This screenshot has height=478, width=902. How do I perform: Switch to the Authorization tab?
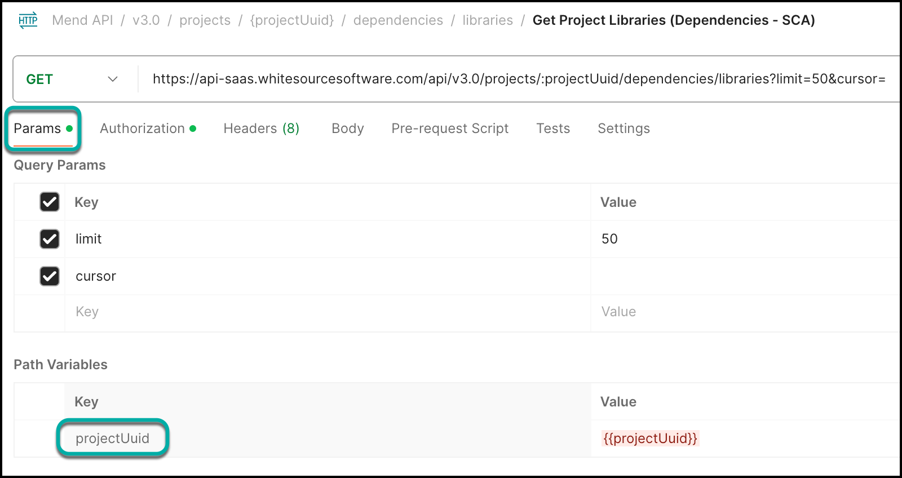coord(148,129)
